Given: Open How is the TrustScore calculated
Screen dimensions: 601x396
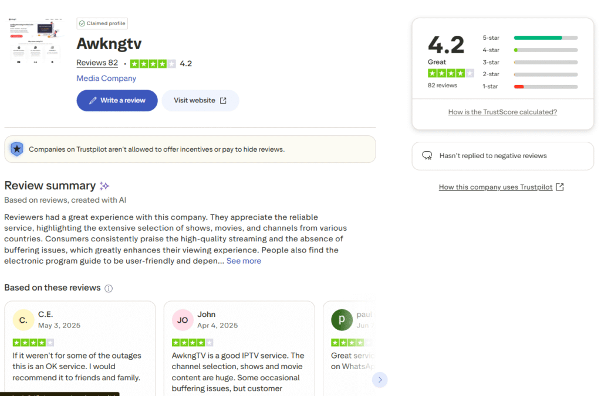Looking at the screenshot, I should click(502, 111).
